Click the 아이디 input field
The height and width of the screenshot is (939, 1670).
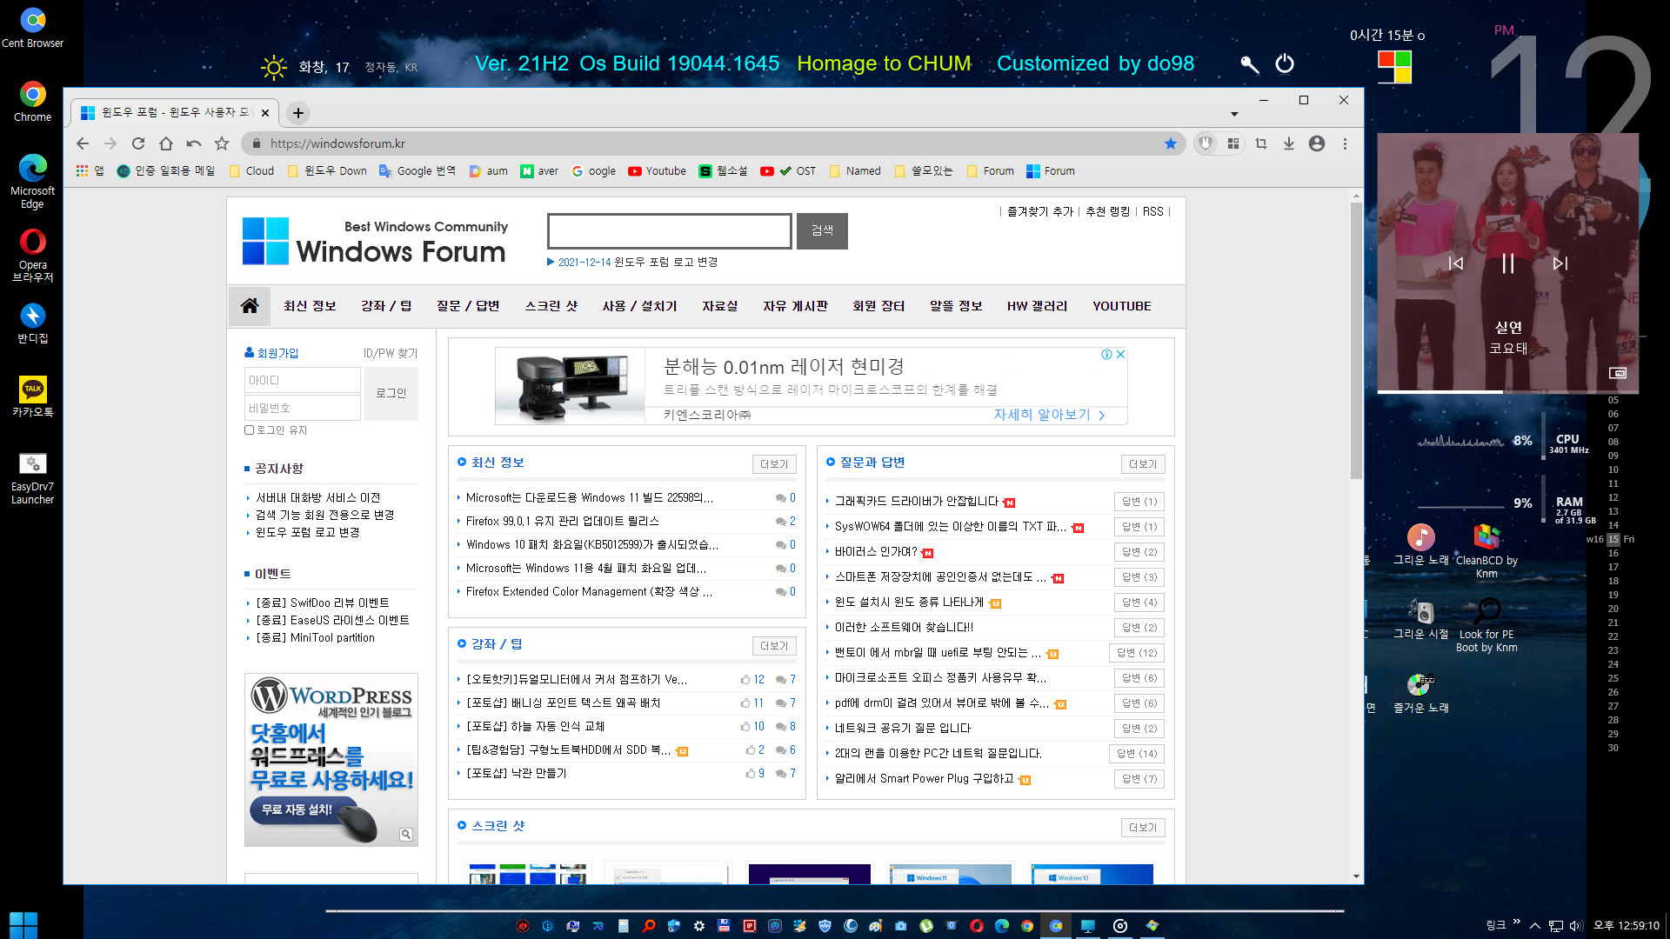[x=303, y=380]
